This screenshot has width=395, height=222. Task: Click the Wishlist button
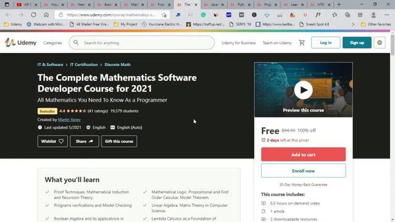pyautogui.click(x=52, y=141)
